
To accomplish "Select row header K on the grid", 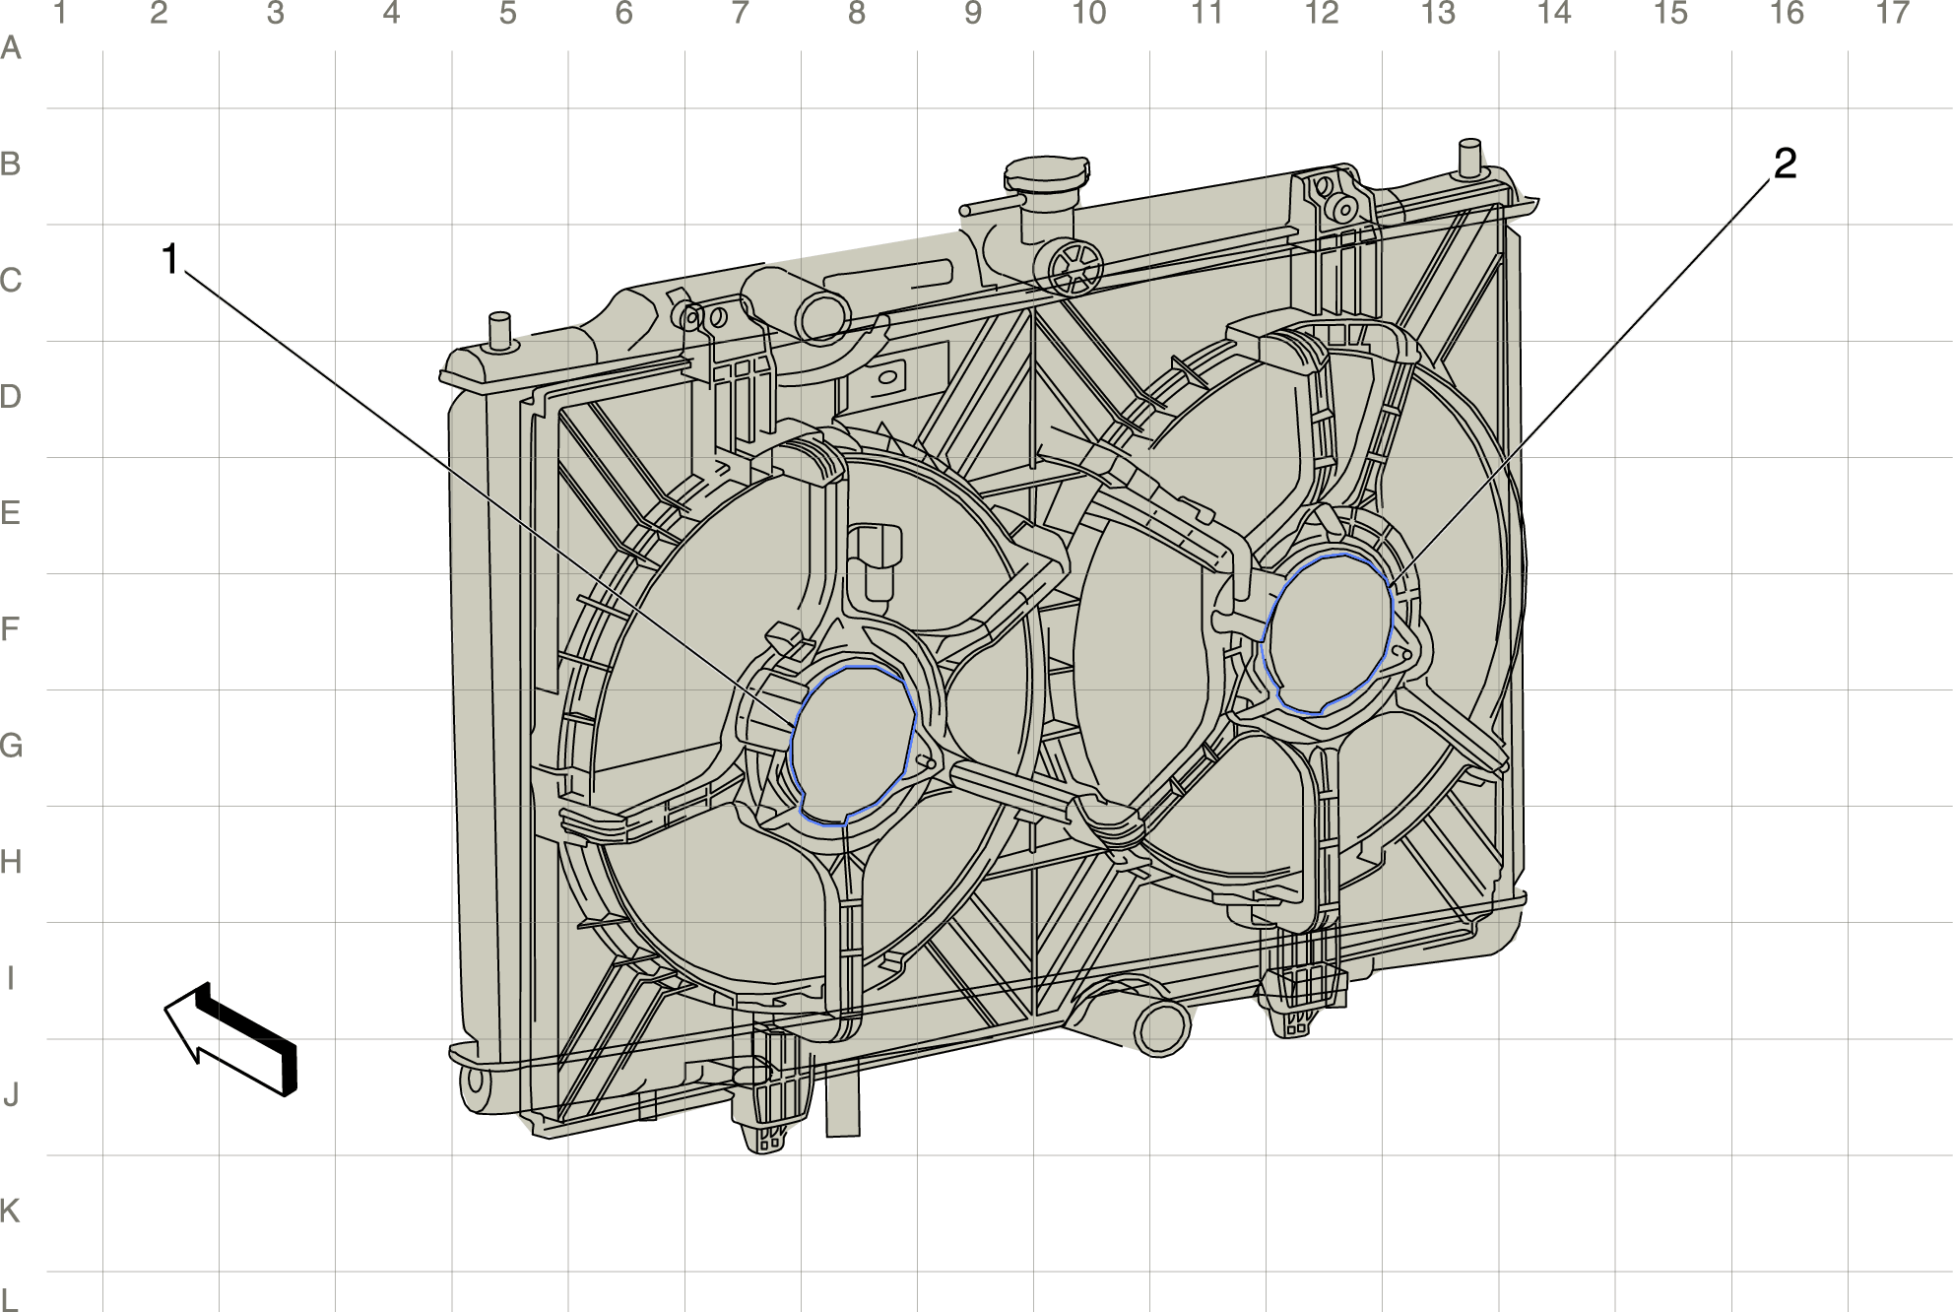I will click(11, 1211).
